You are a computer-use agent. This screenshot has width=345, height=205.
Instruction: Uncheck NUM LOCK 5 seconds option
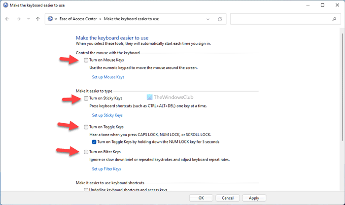[x=94, y=142]
